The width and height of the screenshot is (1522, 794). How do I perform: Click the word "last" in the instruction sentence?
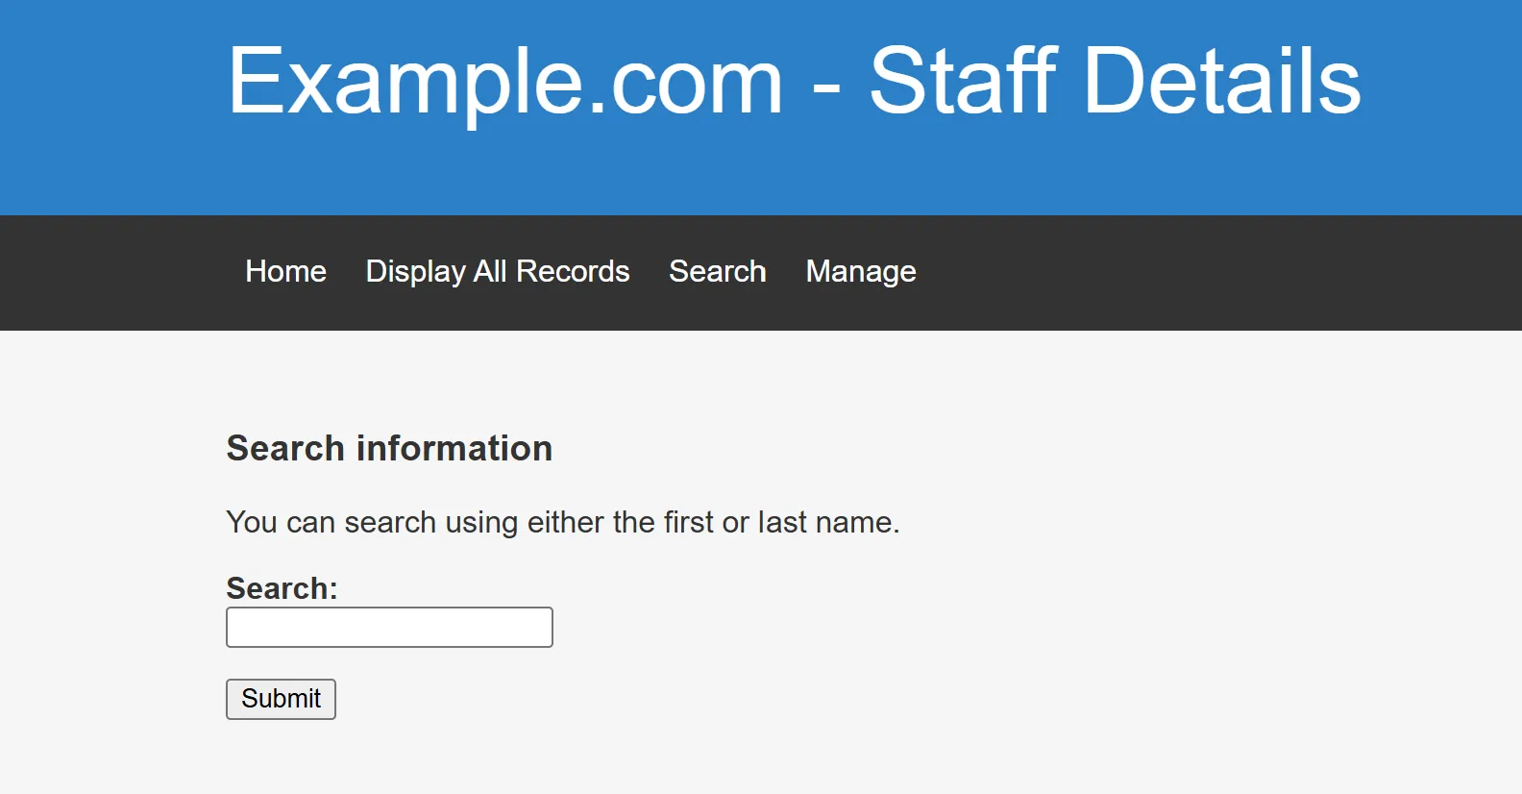click(781, 522)
